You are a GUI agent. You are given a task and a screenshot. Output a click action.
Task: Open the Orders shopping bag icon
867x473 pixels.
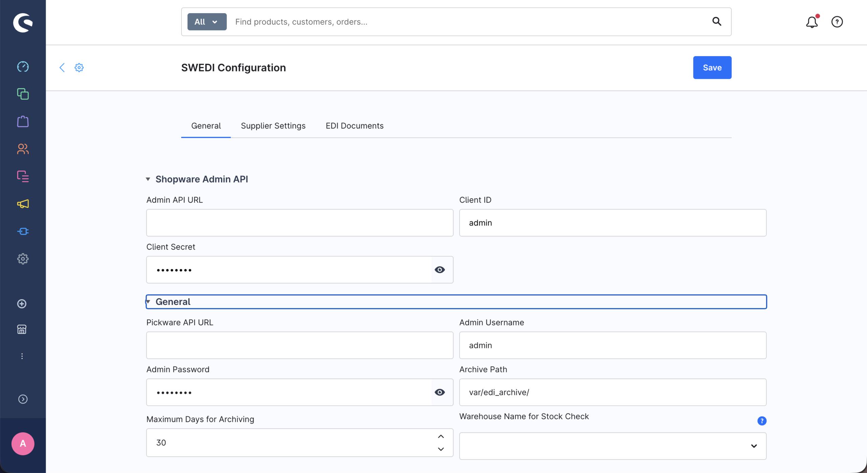click(23, 121)
